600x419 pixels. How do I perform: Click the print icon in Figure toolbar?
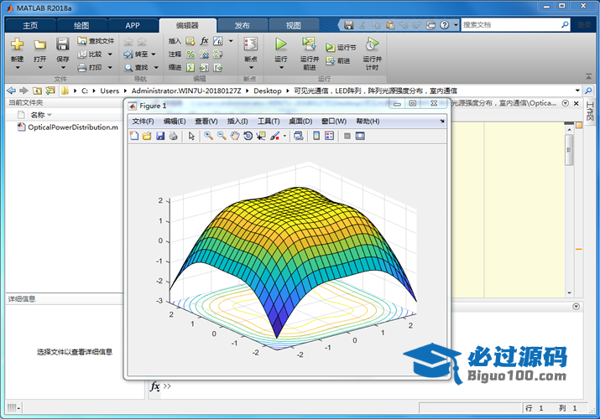coord(172,136)
